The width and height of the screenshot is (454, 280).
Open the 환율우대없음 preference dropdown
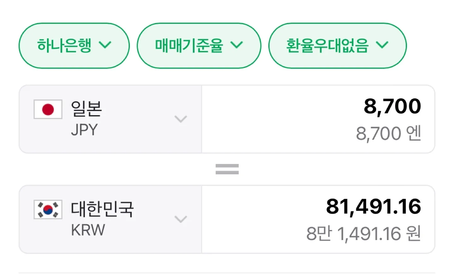(x=337, y=46)
